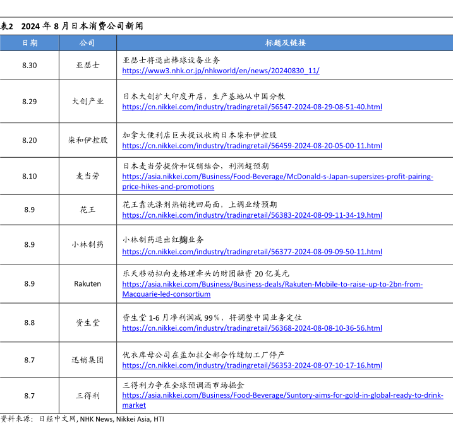
Task: Click the source note 资料来源 line
Action: coord(82,419)
